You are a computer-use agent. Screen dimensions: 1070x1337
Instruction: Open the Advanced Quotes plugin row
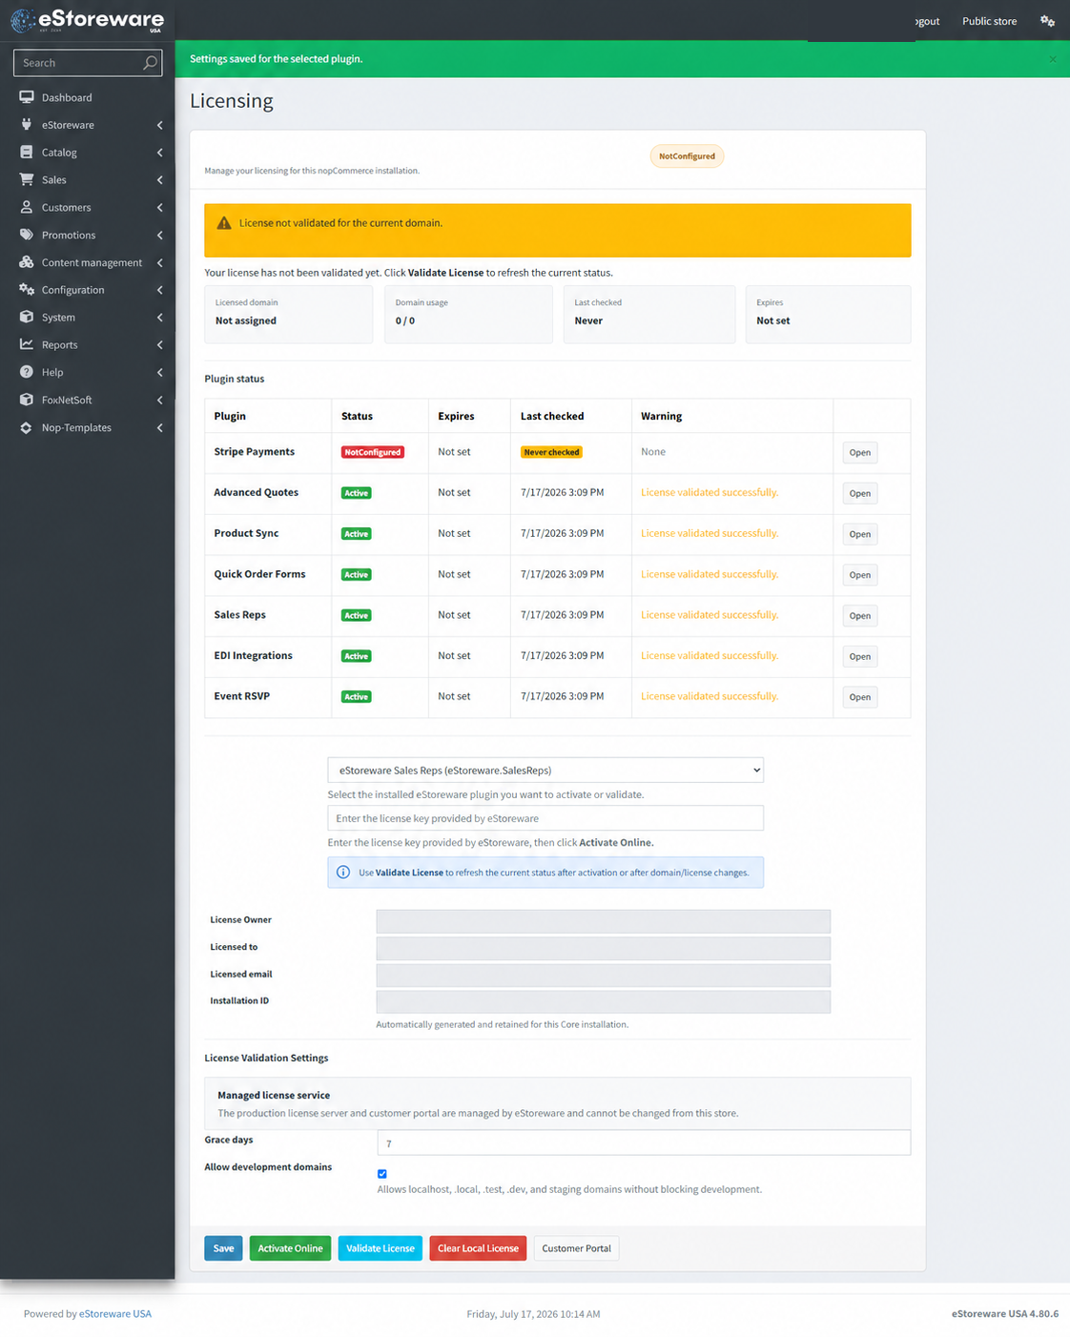click(860, 494)
